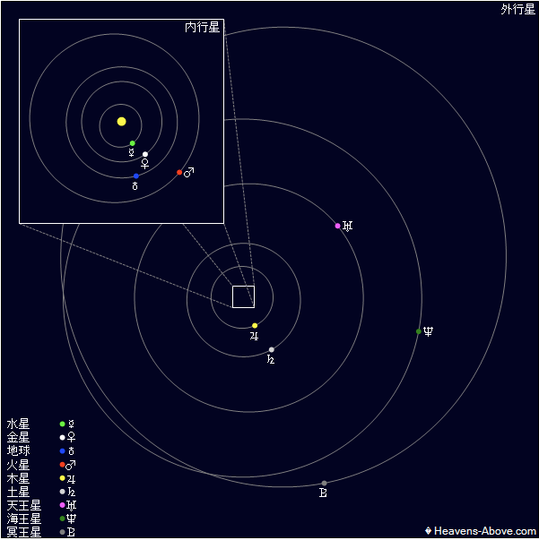Click the gray Pluto dot on its orbit
Image resolution: width=539 pixels, height=540 pixels.
point(324,484)
